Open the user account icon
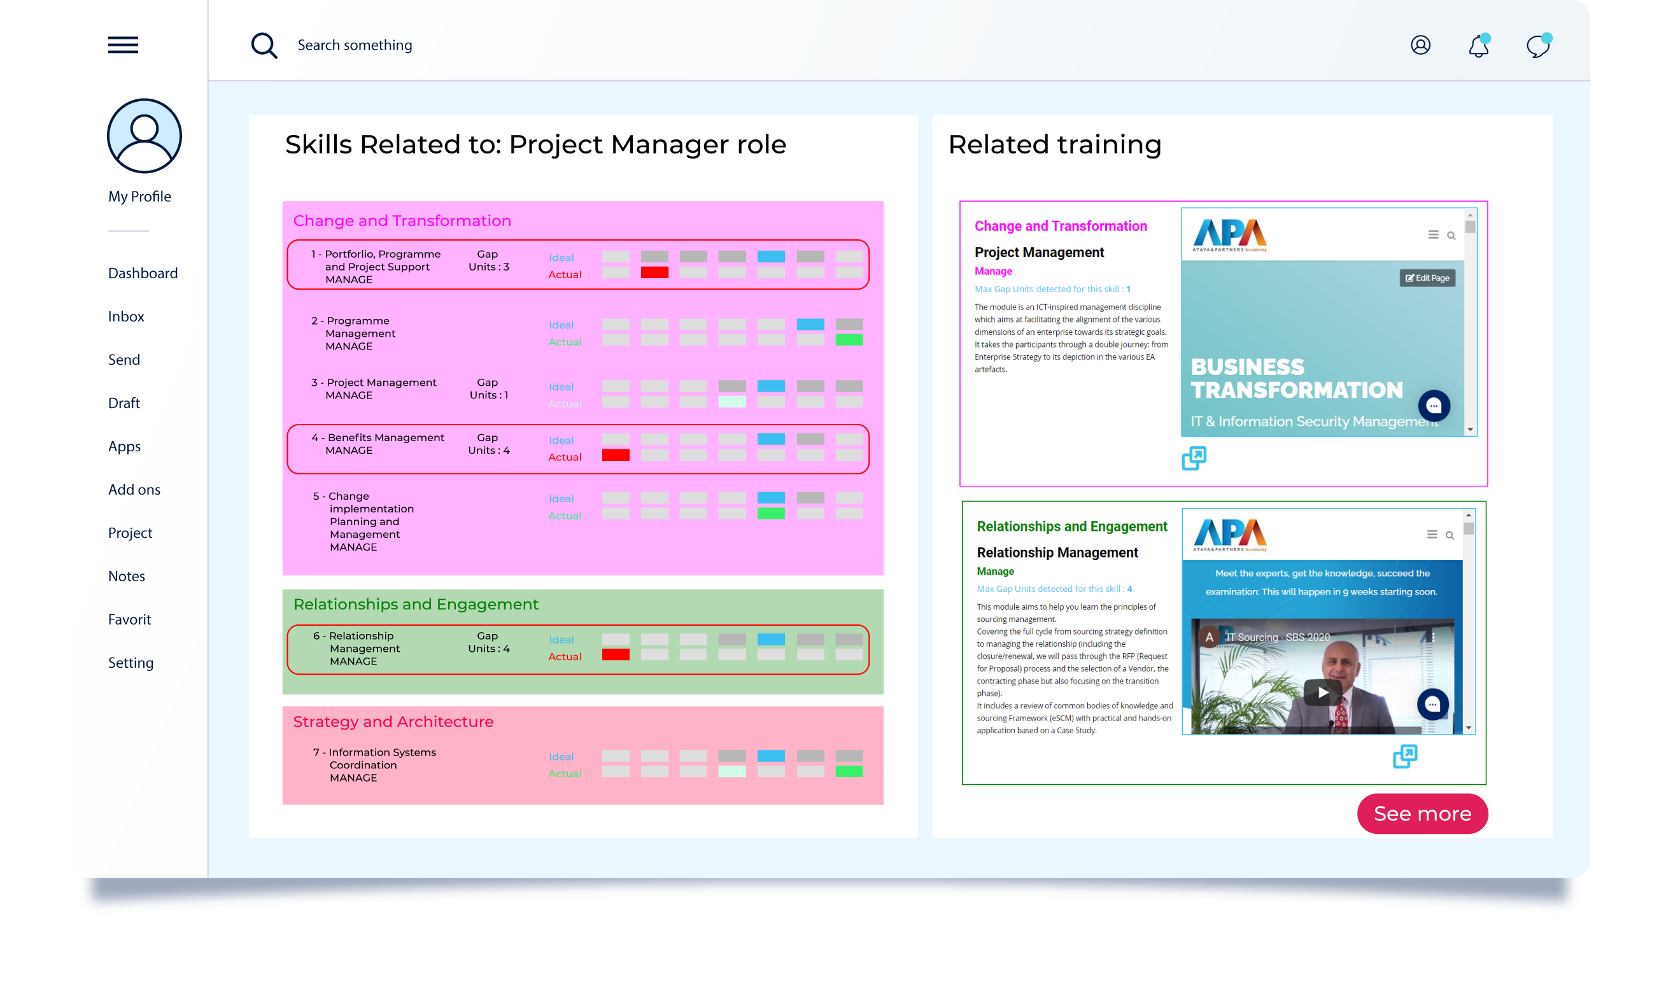Viewport: 1659px width, 993px height. pos(1420,45)
